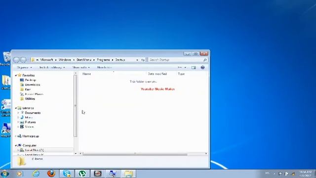
Task: Open the volume icon in system tray
Action: point(293,174)
